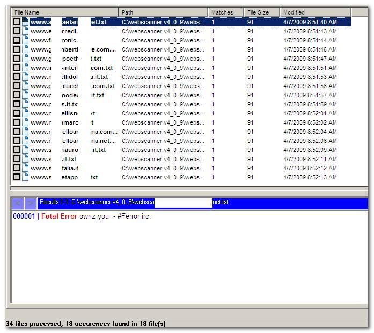Click file icon for the 8:51:40 AM row
The image size is (374, 333).
click(25, 22)
